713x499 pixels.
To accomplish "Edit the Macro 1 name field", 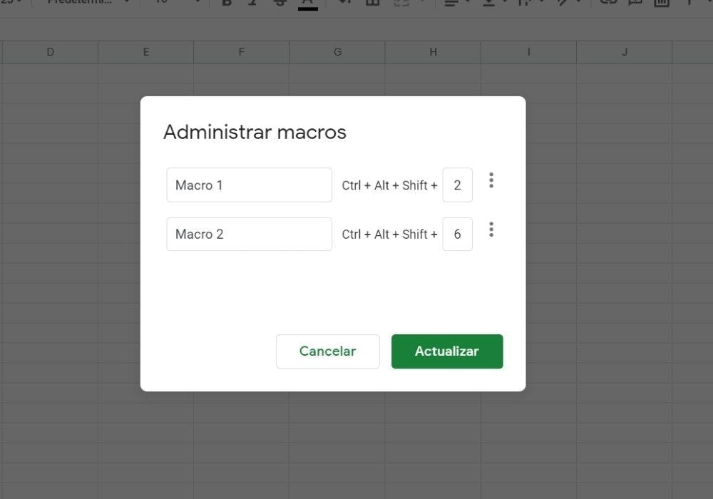I will pos(249,185).
